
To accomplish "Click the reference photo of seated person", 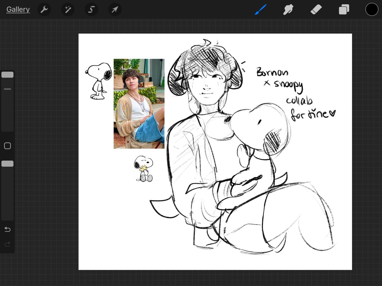I will [x=139, y=104].
